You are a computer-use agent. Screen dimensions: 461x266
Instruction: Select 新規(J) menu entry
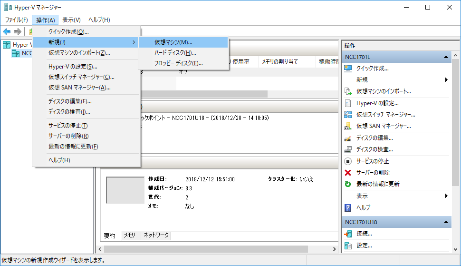click(86, 42)
